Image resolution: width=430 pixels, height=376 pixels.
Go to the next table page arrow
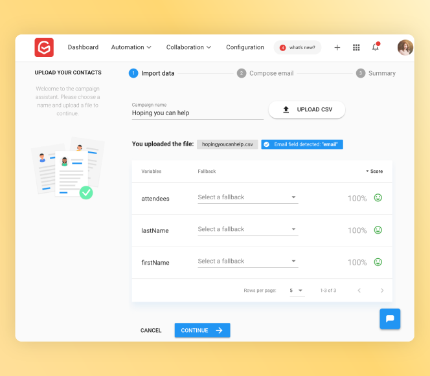coord(382,291)
